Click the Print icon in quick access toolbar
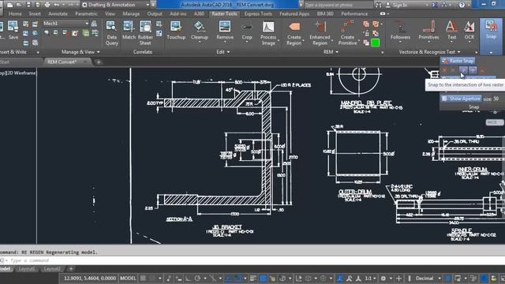Screen dimensions: 505x284 (x=47, y=5)
